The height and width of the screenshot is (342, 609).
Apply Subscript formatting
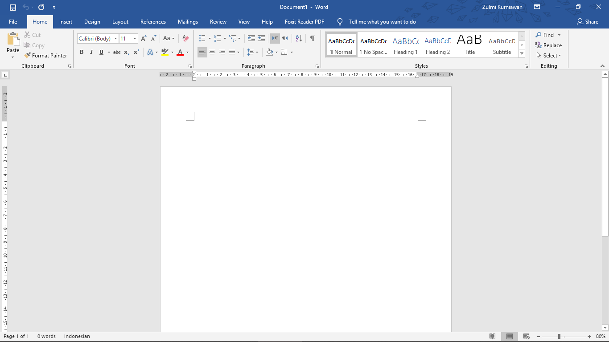[127, 52]
